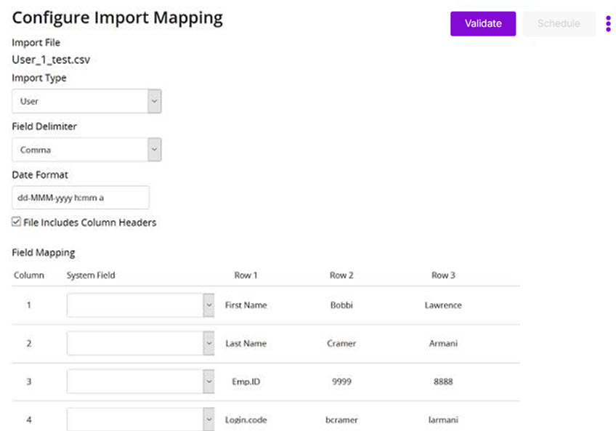This screenshot has width=616, height=431.
Task: Click the Bobbi cell
Action: tap(341, 305)
